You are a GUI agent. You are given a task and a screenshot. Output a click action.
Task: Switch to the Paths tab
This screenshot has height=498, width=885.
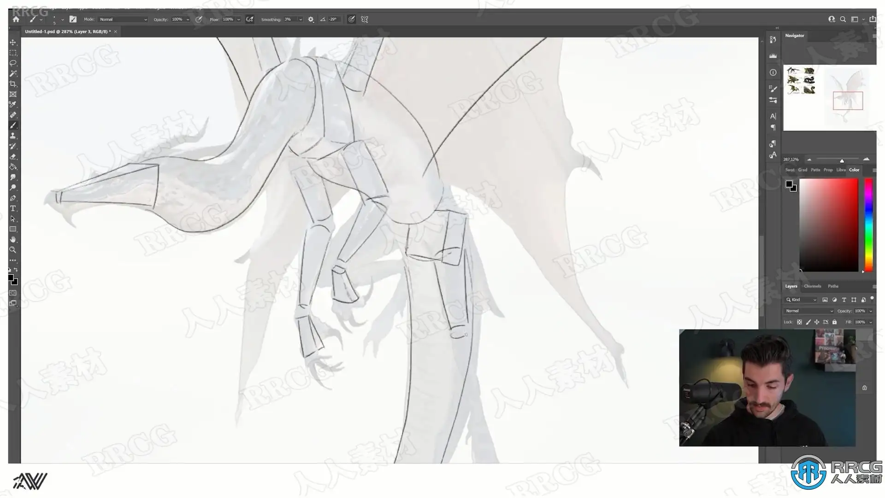833,286
